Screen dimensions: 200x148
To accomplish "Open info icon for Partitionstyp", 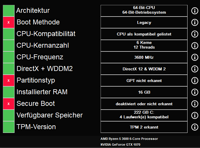I will pyautogui.click(x=195, y=81).
